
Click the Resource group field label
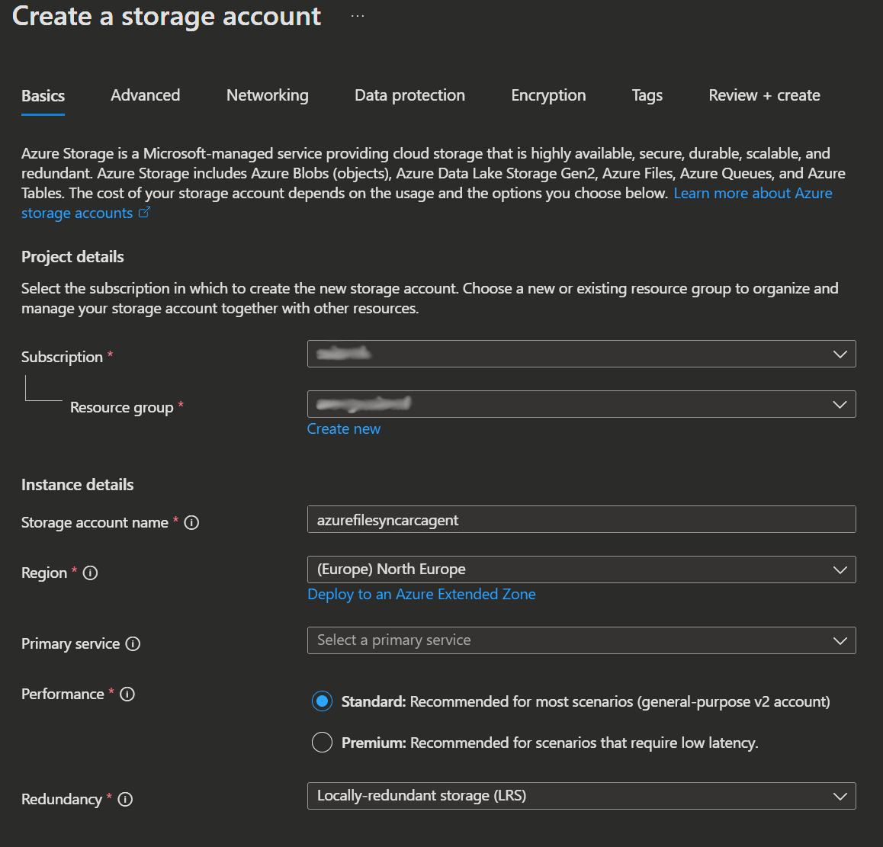122,407
